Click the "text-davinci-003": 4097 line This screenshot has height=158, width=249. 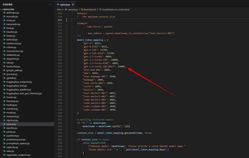[99, 93]
